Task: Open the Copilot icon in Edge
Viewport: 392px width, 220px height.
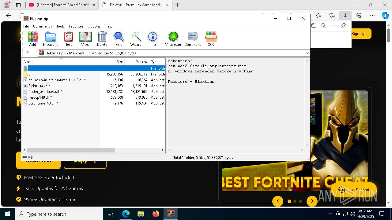Action: pyautogui.click(x=385, y=16)
